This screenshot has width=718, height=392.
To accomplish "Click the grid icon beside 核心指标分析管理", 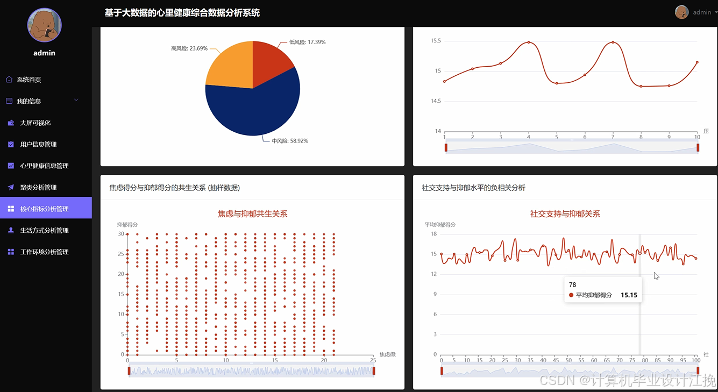I will click(11, 209).
